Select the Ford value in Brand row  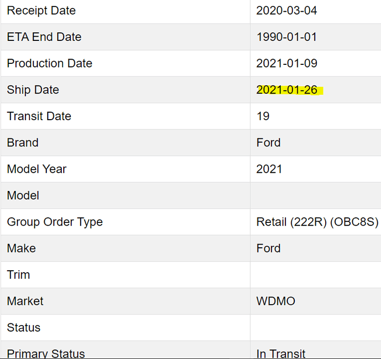click(268, 143)
